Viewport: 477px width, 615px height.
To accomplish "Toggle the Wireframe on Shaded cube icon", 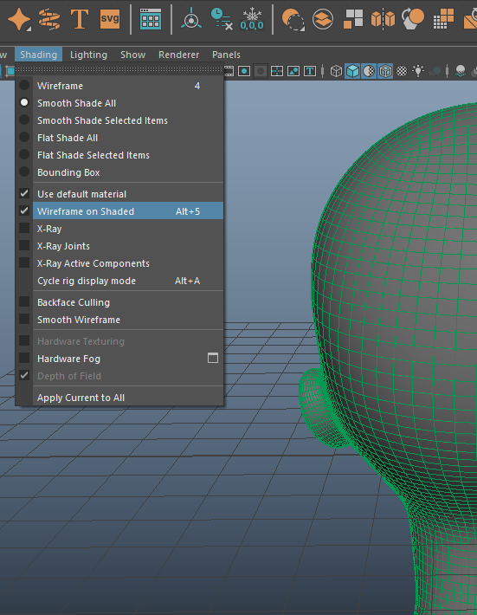I will click(x=385, y=71).
